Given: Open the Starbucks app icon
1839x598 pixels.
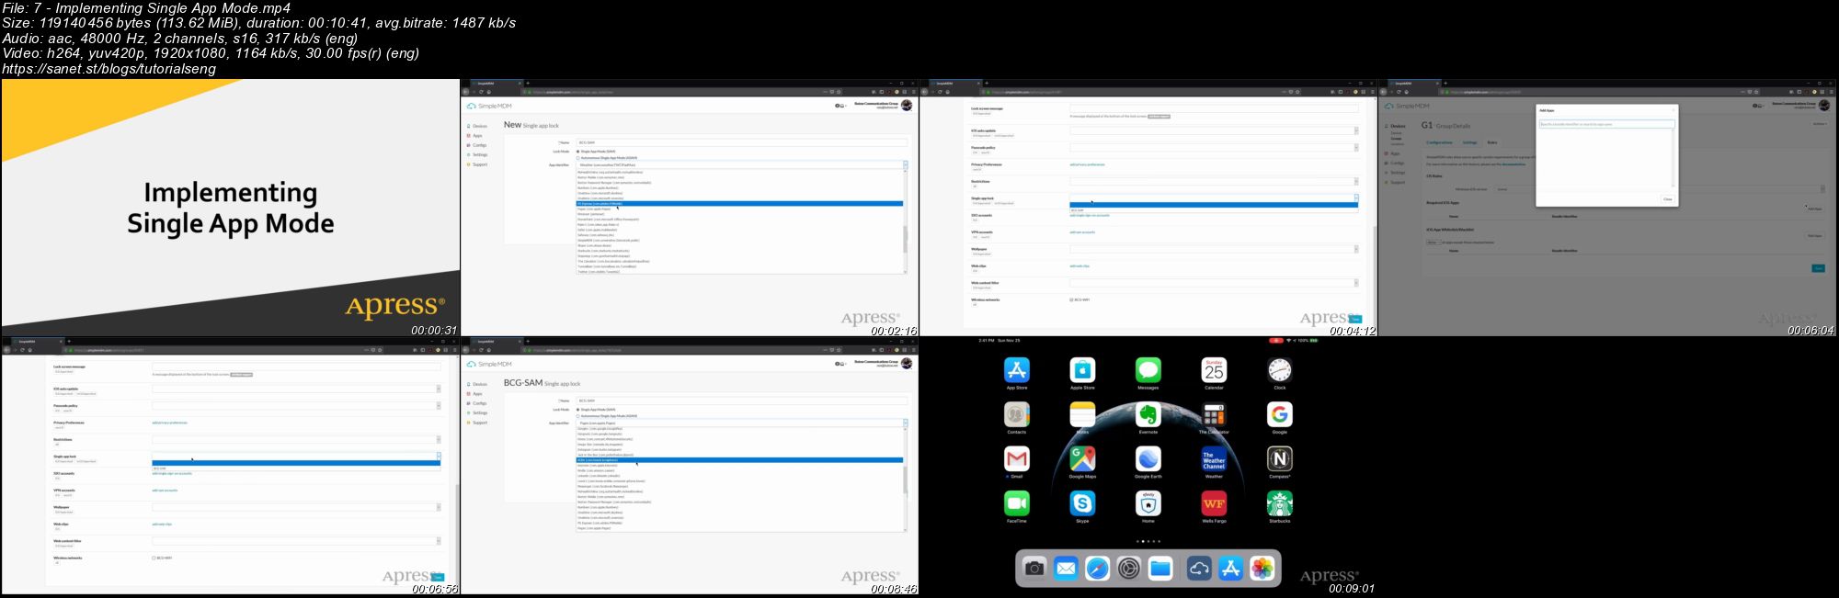Looking at the screenshot, I should pos(1280,503).
